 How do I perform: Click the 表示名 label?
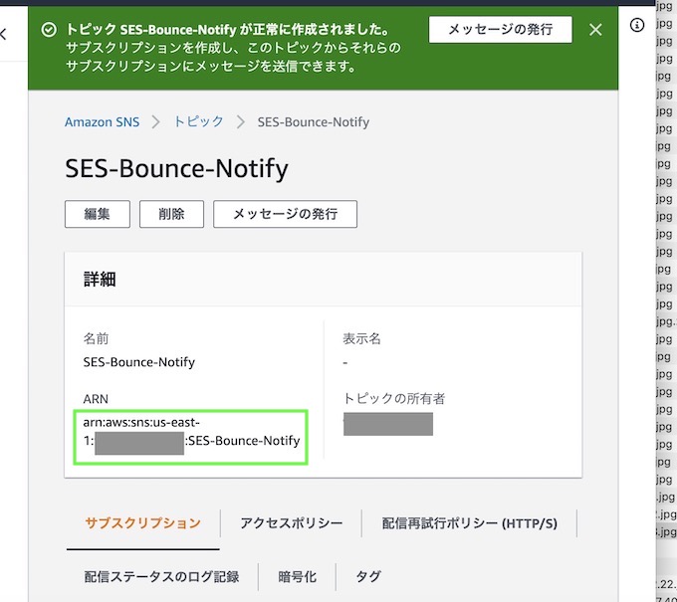pos(361,338)
